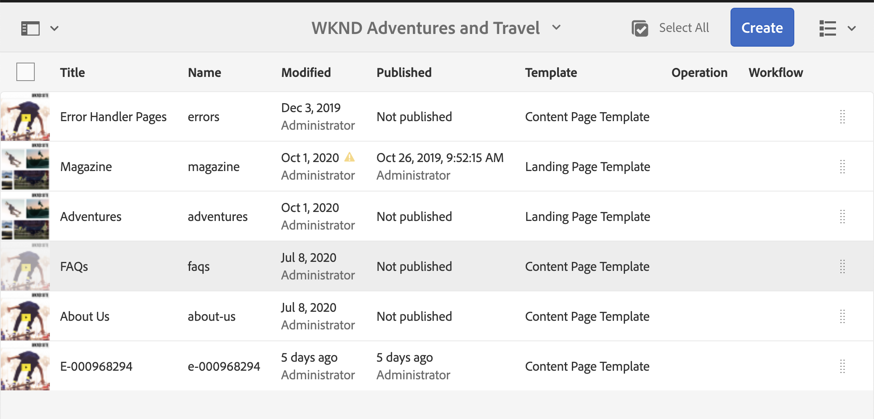Click the reorder handle on the FAQs row
874x419 pixels.
842,266
